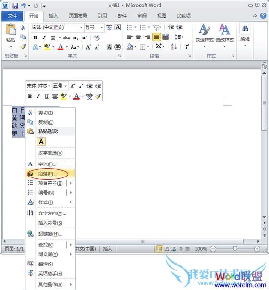Click the ribbon Grow Font icon
This screenshot has width=269, height=290.
[x=88, y=47]
